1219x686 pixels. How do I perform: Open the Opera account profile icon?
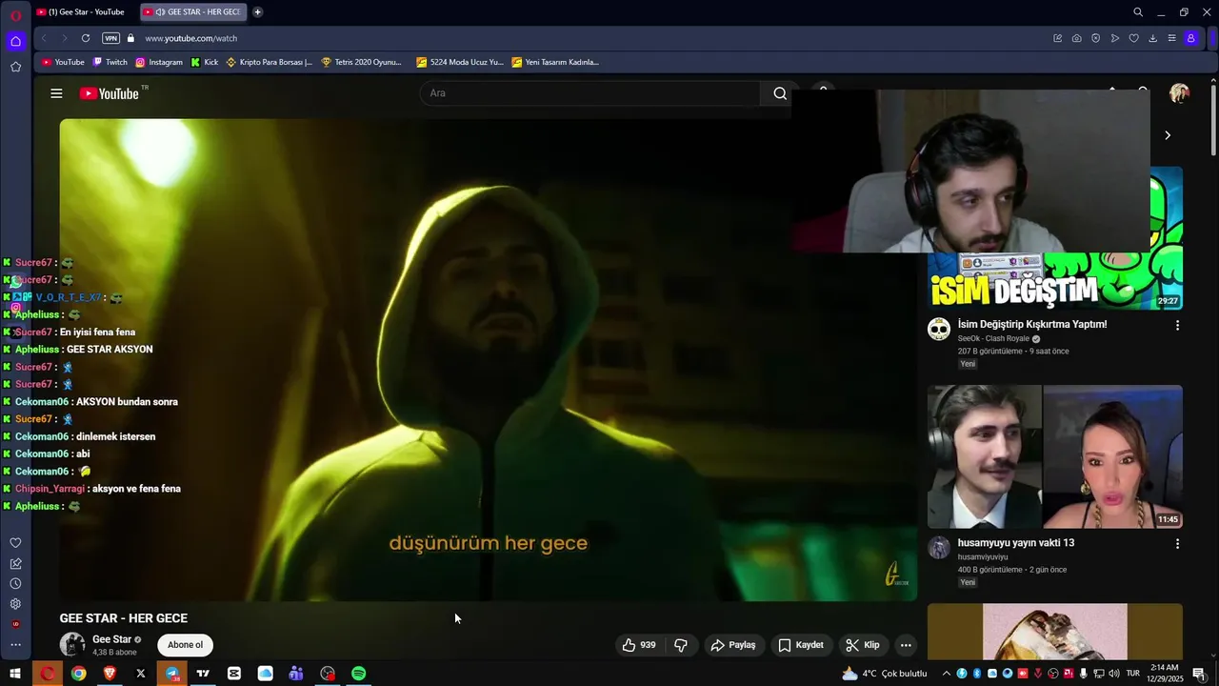[1190, 38]
